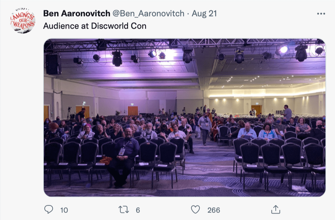
Task: Click the front-row seated man in photo
Action: pyautogui.click(x=123, y=157)
